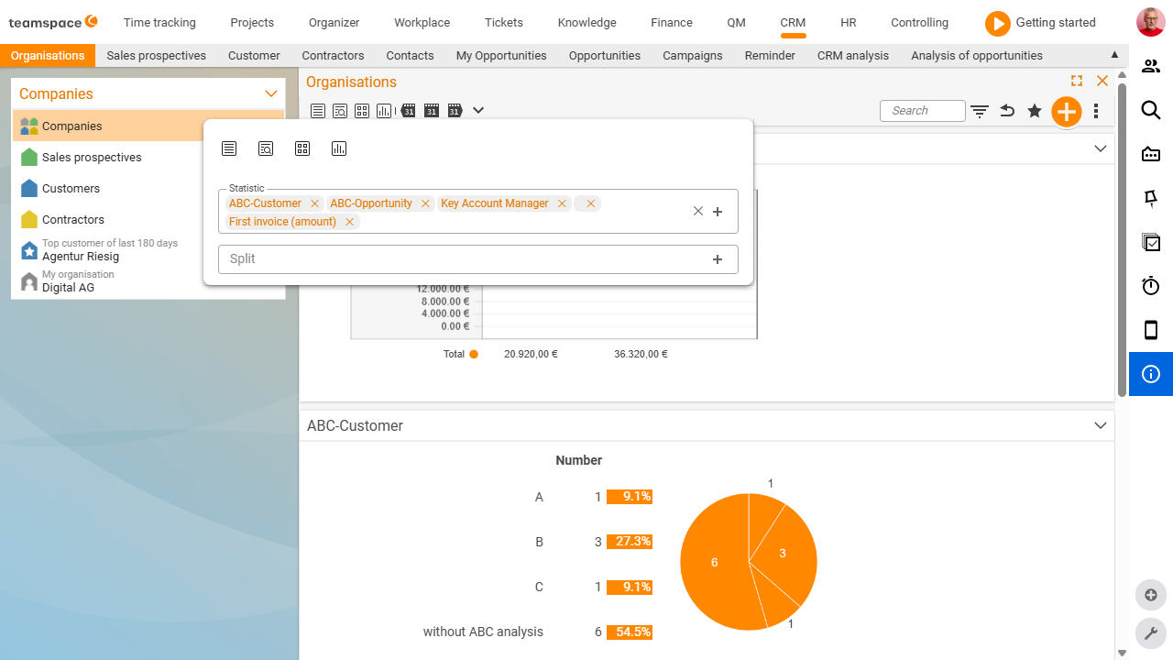Viewport: 1173px width, 660px height.
Task: Clear all statistics with field X
Action: tap(698, 211)
